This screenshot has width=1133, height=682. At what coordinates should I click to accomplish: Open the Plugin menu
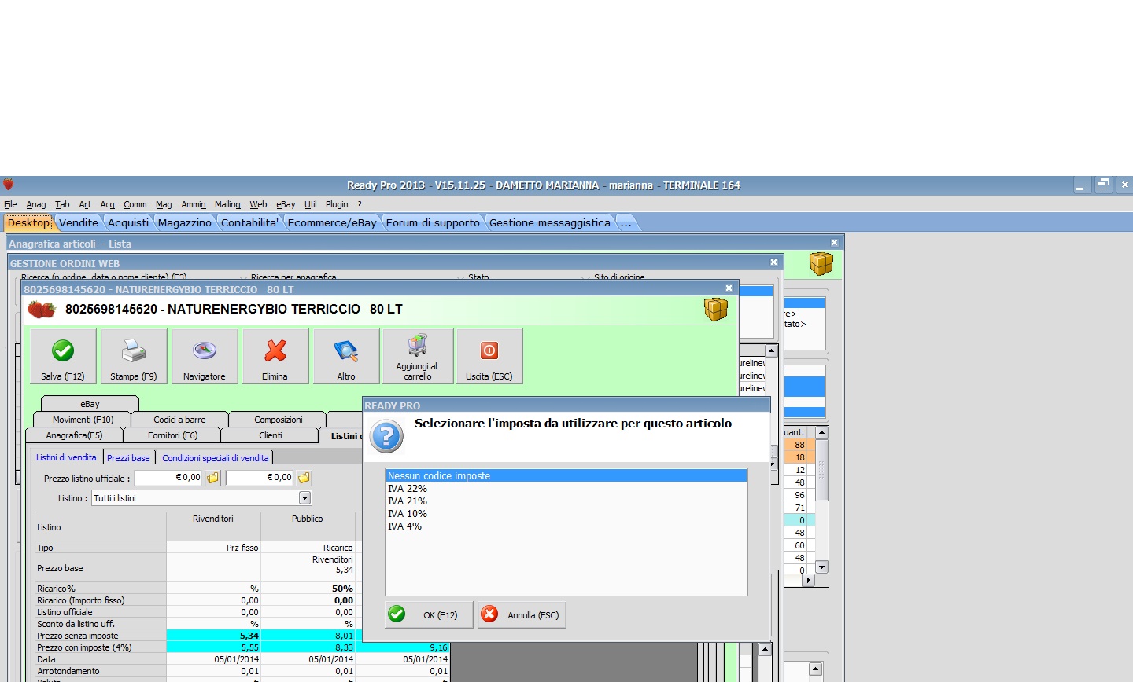point(337,204)
